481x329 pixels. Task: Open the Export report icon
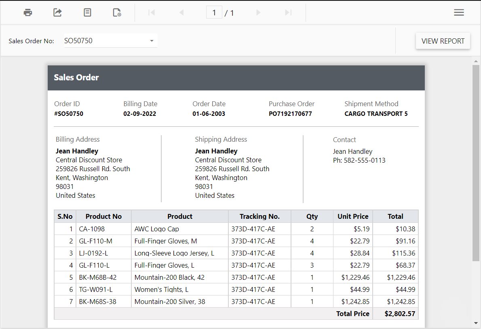point(57,13)
